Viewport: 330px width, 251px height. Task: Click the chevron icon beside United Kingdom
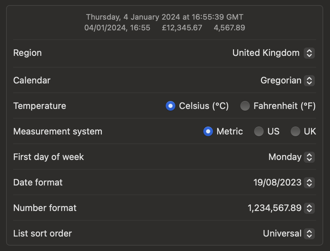(x=309, y=53)
